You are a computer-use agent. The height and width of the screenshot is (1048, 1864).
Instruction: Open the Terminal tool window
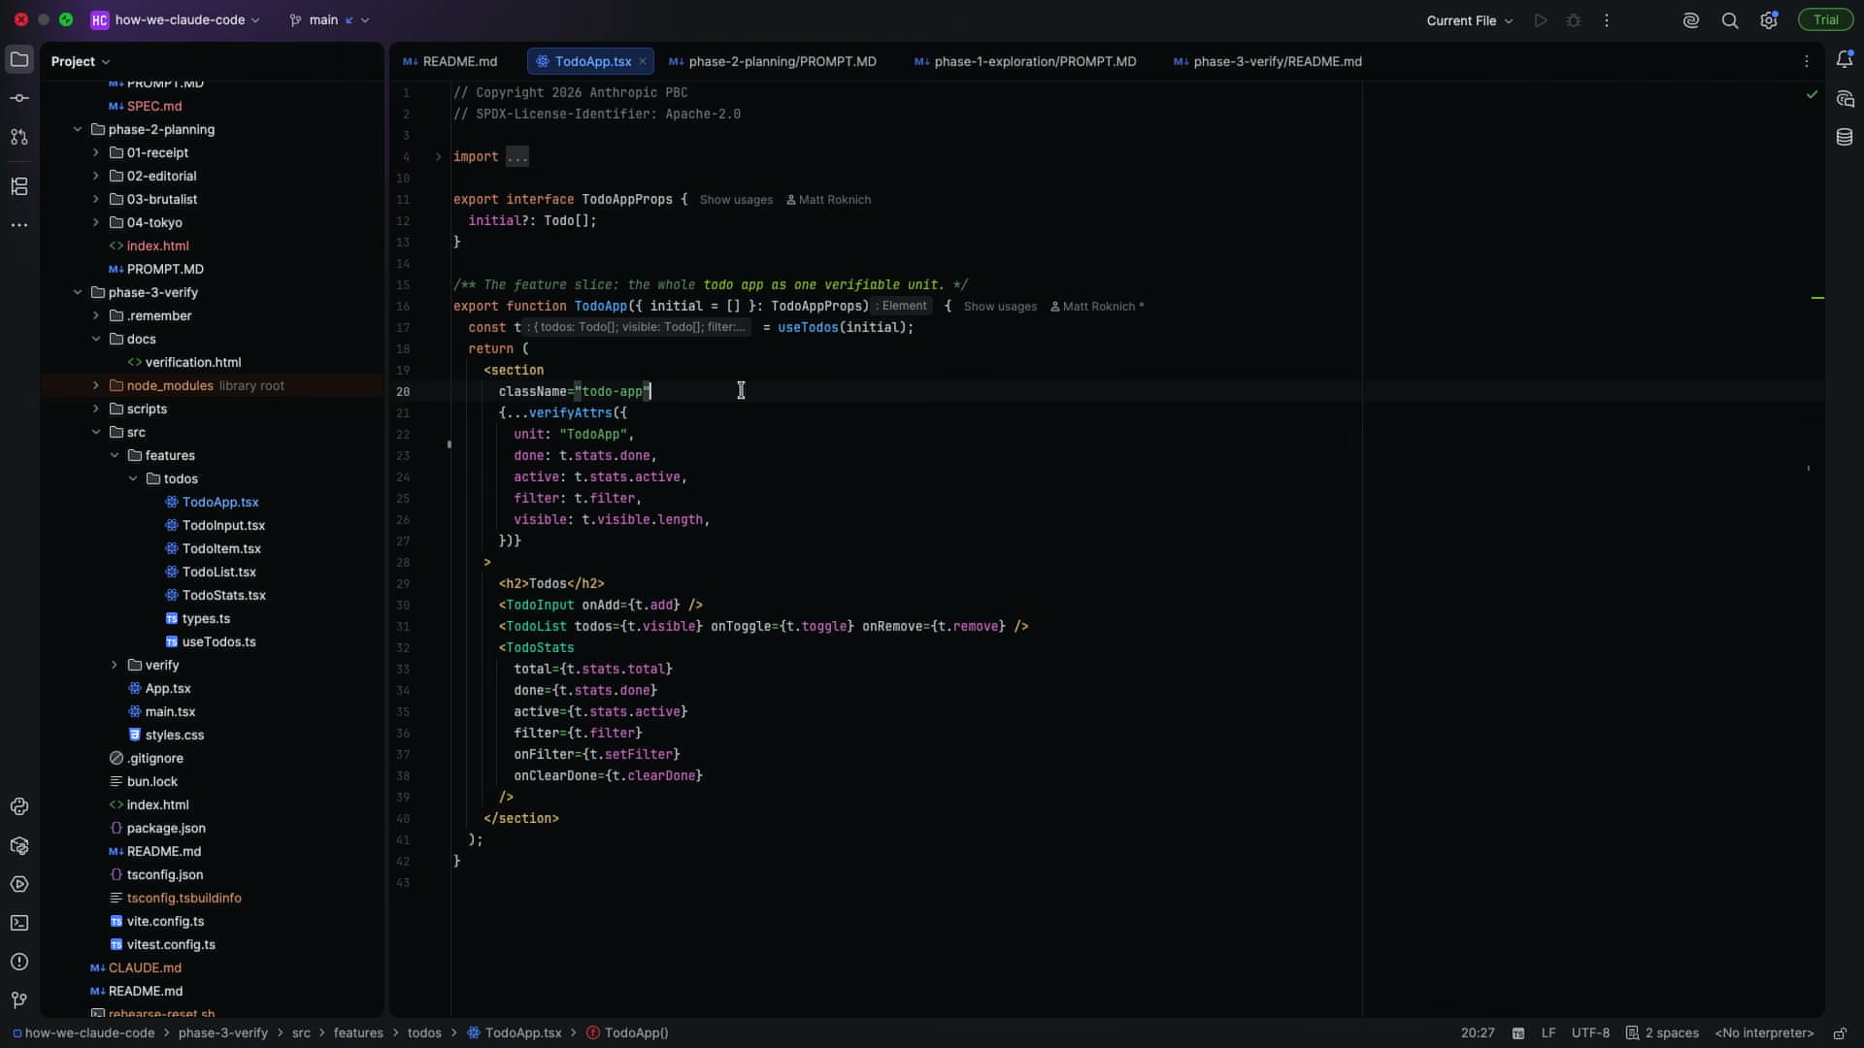pos(19,923)
